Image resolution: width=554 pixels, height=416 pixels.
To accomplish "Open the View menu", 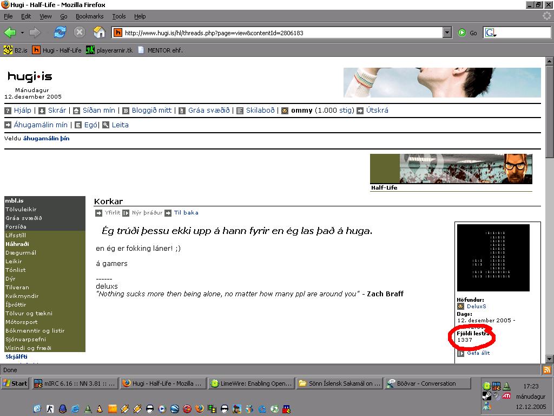I will click(45, 16).
